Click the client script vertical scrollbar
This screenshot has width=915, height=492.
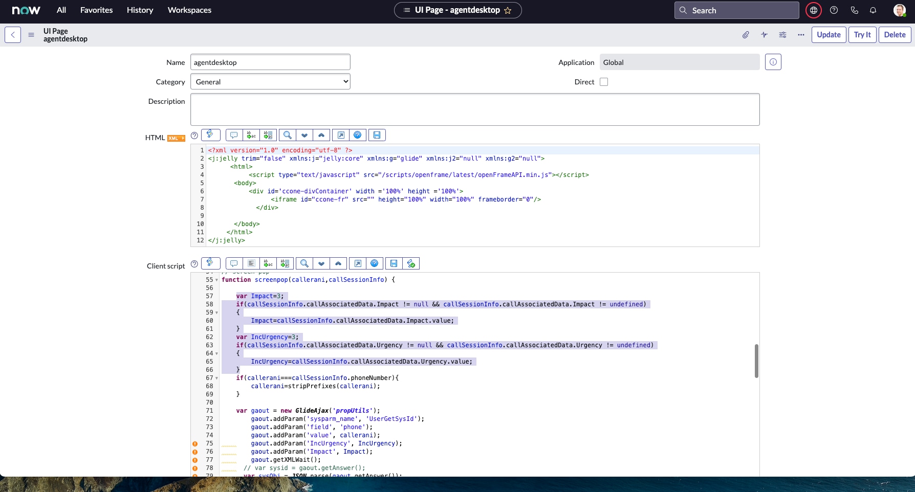(756, 361)
